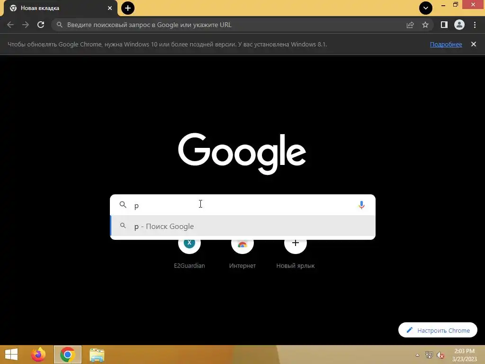
Task: Open the clock showing 2:03 PM
Action: 464,355
